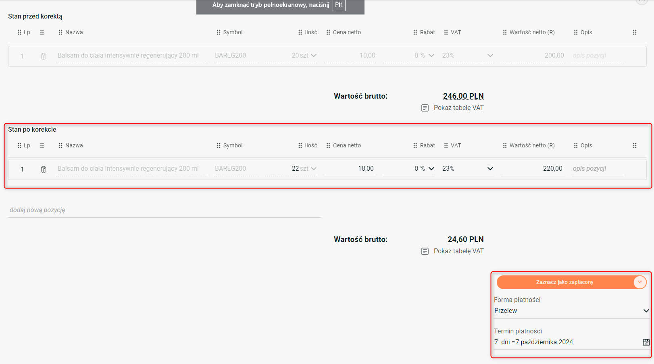Click the column options handle at the end of the 'Stan po korekcie' header
Image resolution: width=654 pixels, height=364 pixels.
coord(635,145)
